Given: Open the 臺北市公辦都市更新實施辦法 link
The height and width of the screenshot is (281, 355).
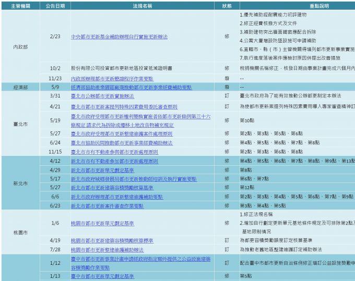Looking at the screenshot, I should pos(102,96).
